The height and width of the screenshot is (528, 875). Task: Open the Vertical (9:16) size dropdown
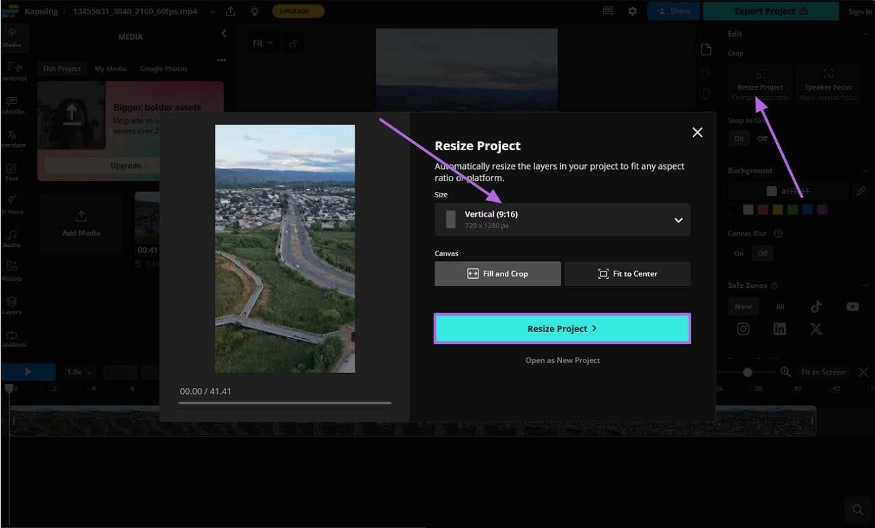point(563,220)
